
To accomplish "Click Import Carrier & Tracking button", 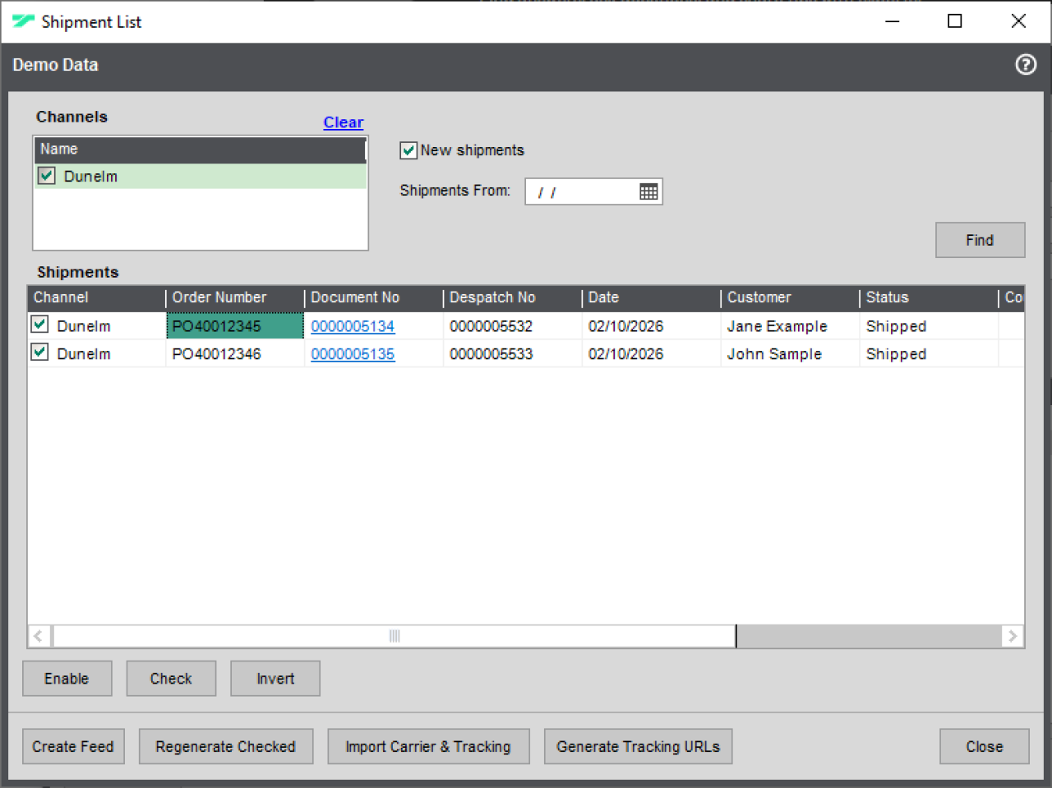I will tap(428, 747).
